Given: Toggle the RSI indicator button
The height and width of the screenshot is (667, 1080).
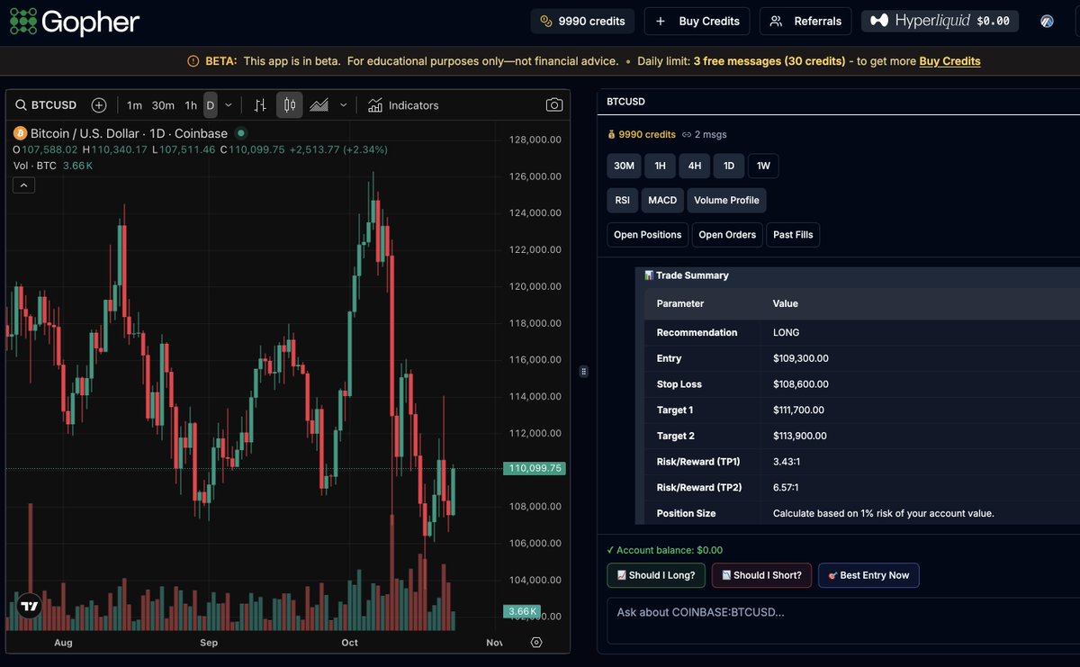Looking at the screenshot, I should 623,200.
